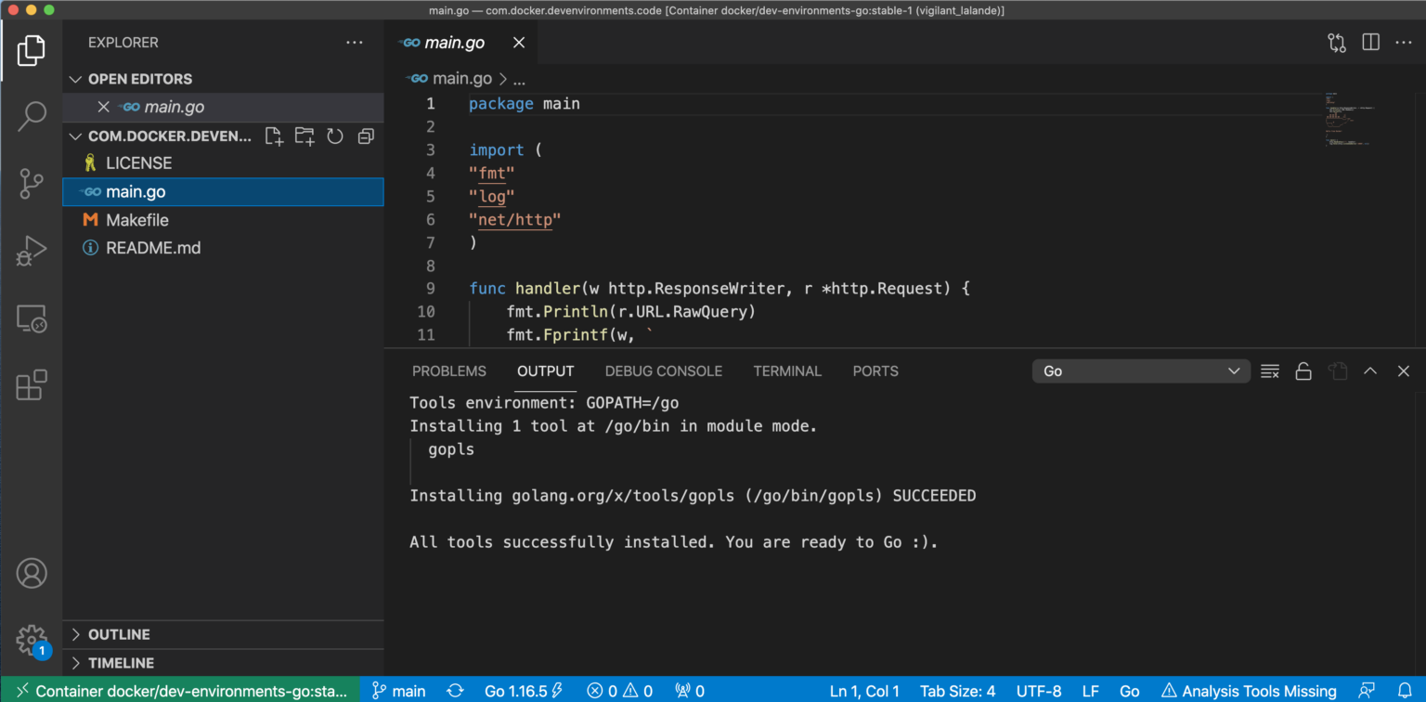The width and height of the screenshot is (1426, 702).
Task: Open the errors and warnings indicator
Action: tap(618, 691)
